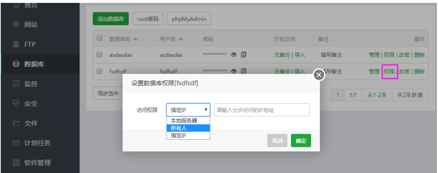Open the 访问权限 dropdown
Viewport: 438px width, 173px height.
click(x=188, y=110)
